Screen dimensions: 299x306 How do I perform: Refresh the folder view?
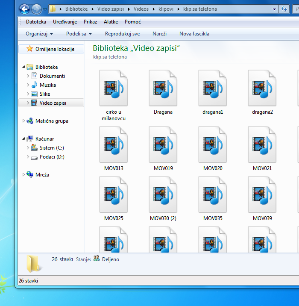tap(284, 9)
